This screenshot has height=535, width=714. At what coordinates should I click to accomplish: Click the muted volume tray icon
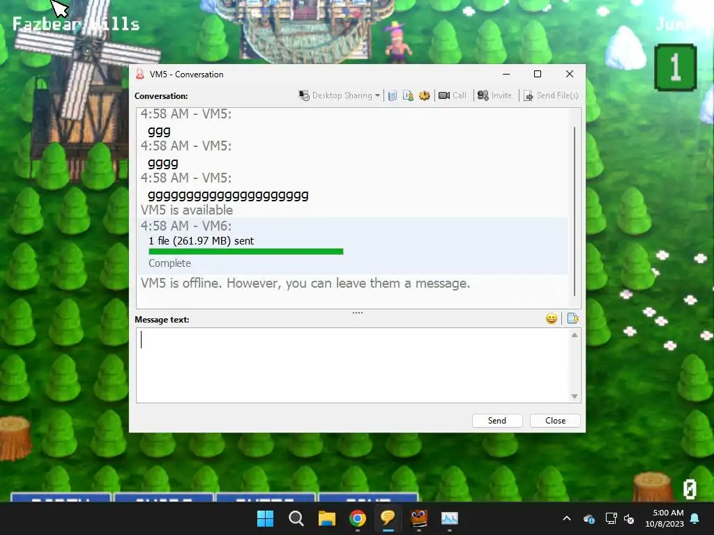click(629, 518)
